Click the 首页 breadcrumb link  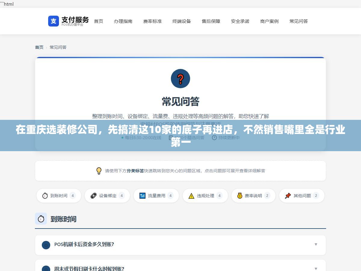tap(39, 47)
